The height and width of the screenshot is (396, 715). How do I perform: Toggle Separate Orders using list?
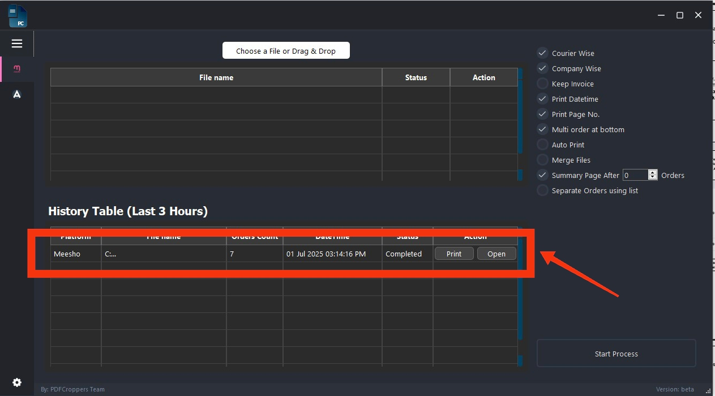tap(542, 190)
